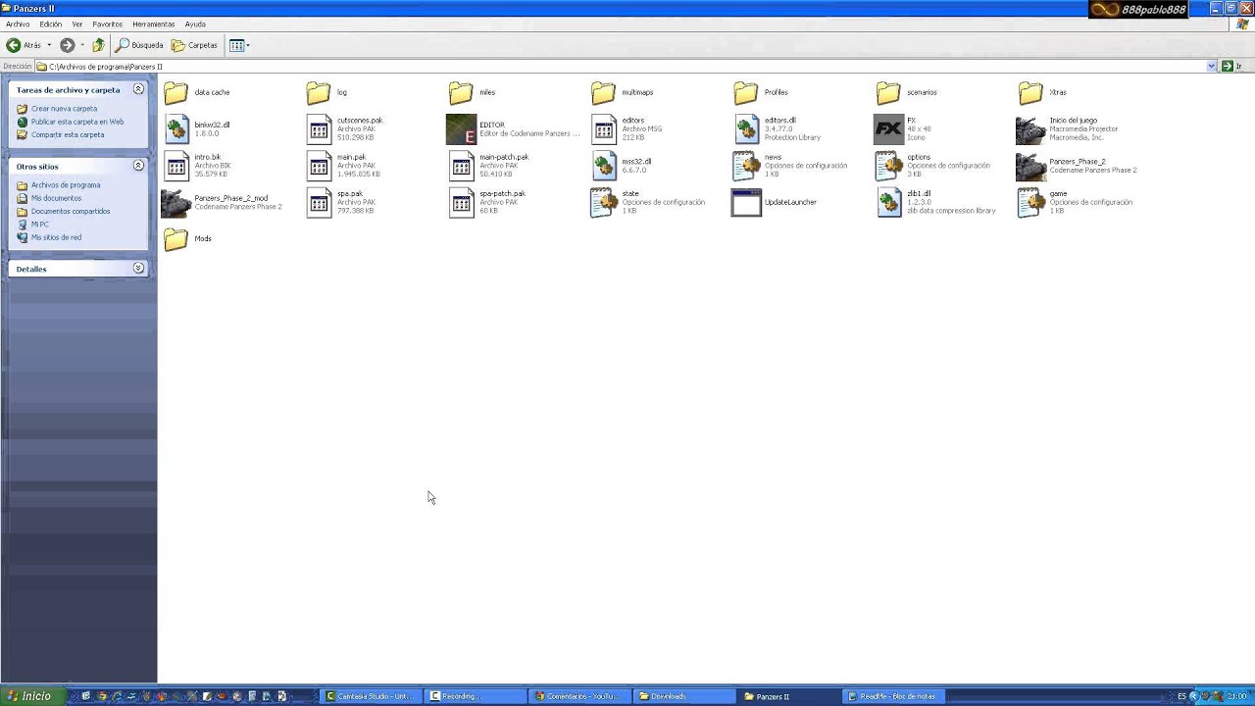
Task: Open the scenarios folder
Action: [907, 92]
